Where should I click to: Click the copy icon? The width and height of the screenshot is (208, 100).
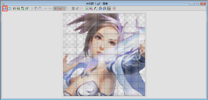36,9
